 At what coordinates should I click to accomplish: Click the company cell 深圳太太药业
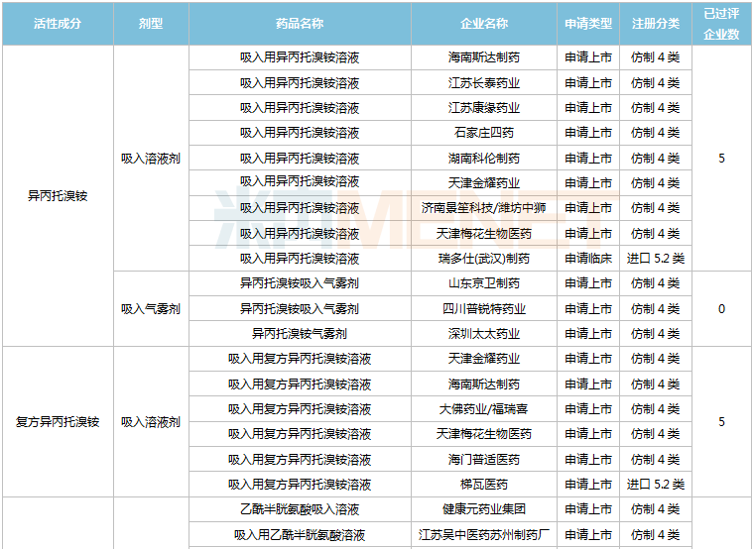[484, 333]
